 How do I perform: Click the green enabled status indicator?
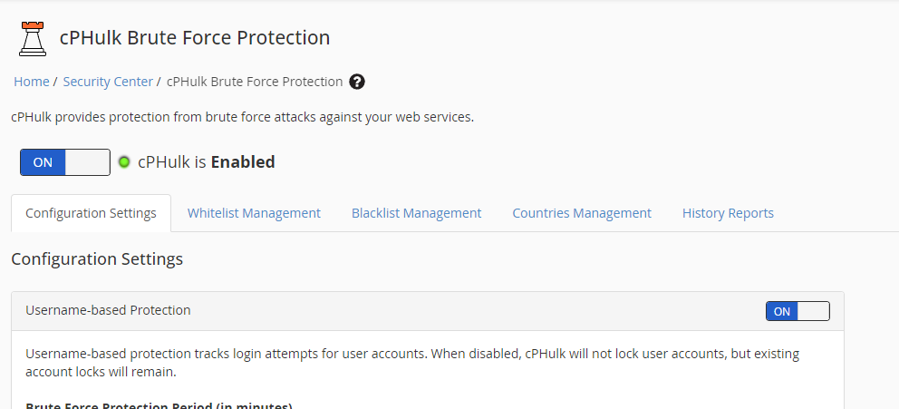point(125,162)
